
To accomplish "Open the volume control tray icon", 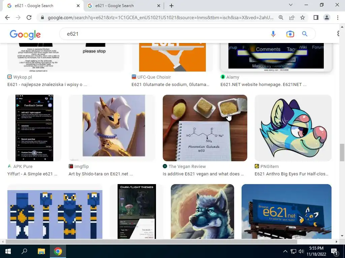I will (x=301, y=251).
